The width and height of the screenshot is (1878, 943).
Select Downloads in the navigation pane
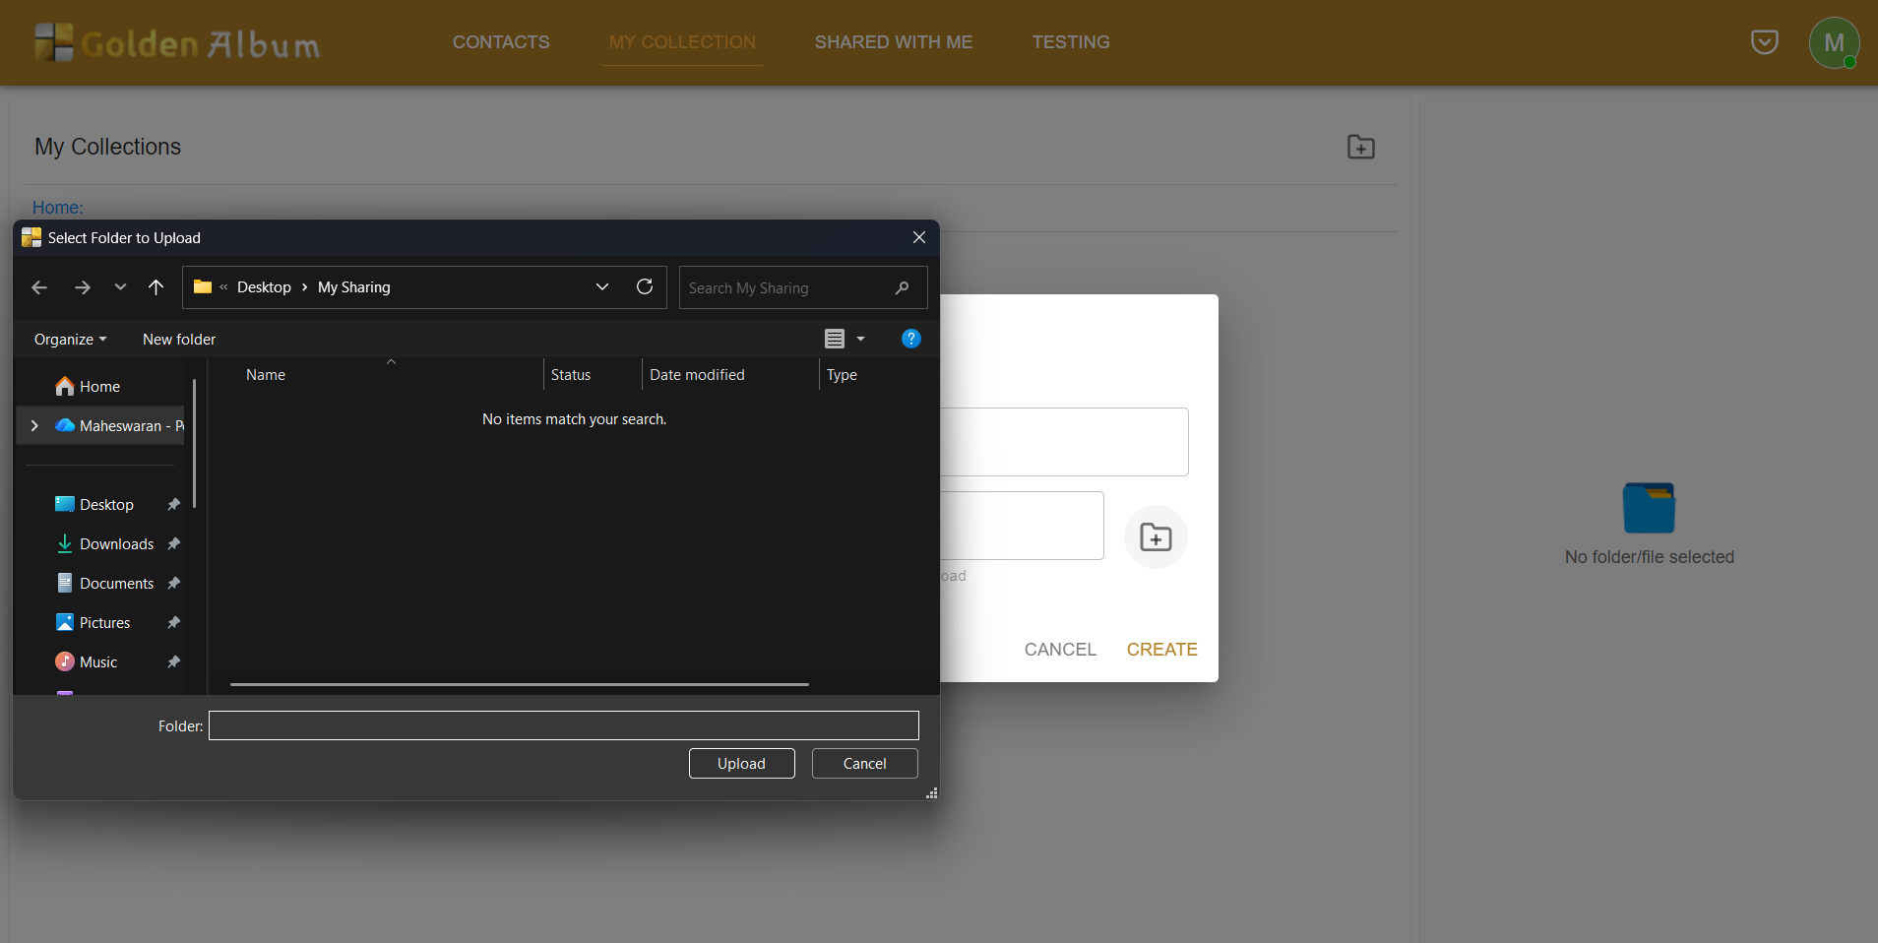(x=116, y=544)
